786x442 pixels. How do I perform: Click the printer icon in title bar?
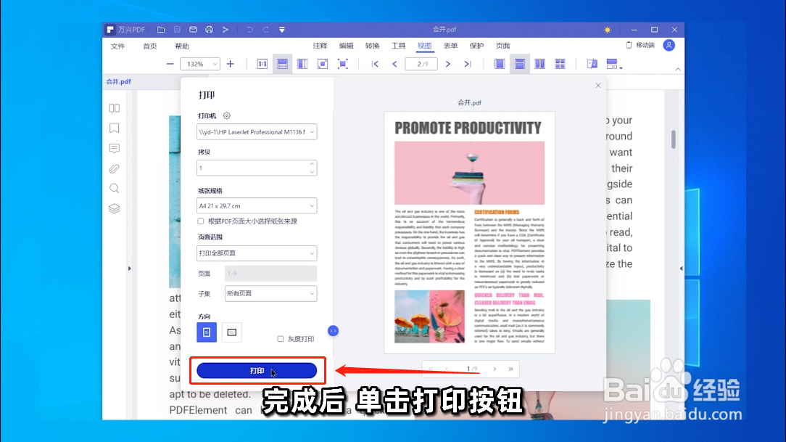point(209,30)
